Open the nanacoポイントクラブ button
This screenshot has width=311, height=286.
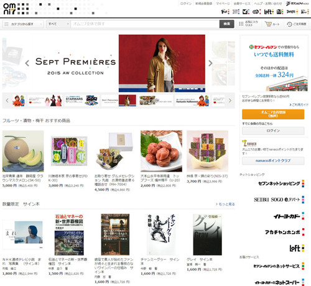pyautogui.click(x=273, y=160)
